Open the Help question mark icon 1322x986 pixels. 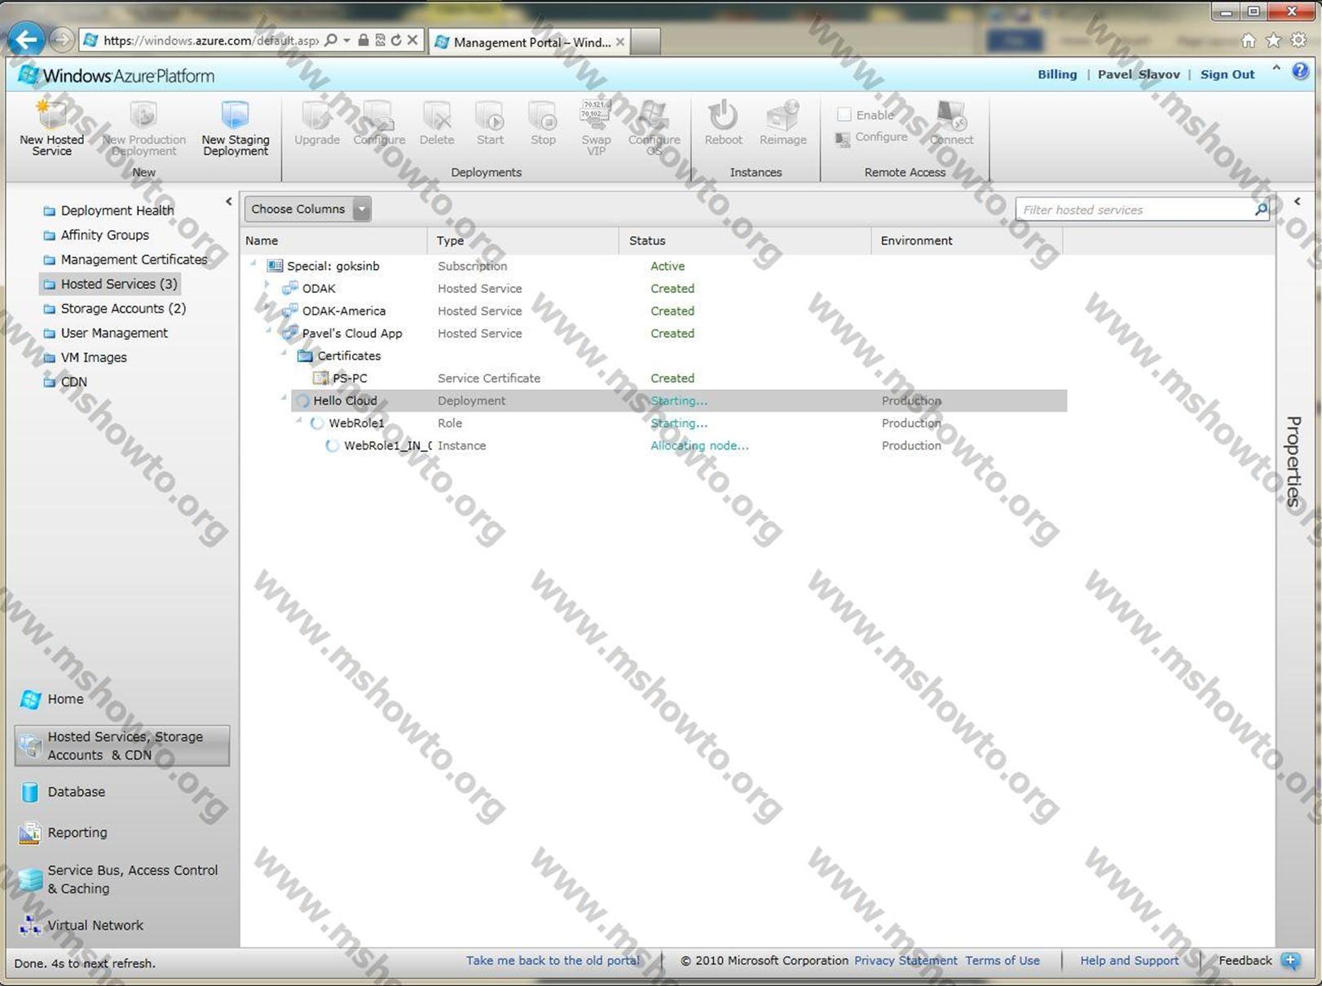click(1300, 72)
